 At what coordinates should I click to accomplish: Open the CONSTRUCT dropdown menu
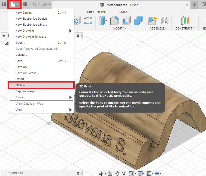[185, 28]
